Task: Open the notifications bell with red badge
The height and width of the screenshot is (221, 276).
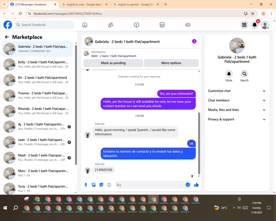Action: coord(254,25)
